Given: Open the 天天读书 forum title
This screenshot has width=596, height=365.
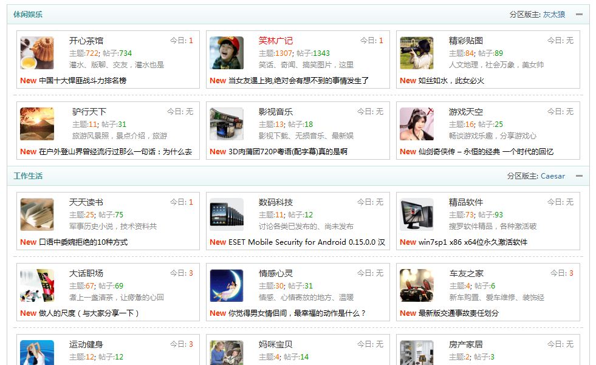Looking at the screenshot, I should (86, 202).
